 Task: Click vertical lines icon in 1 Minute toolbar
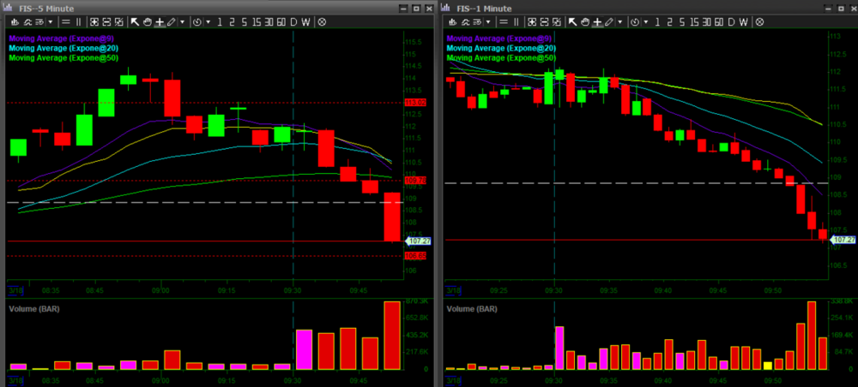tap(517, 21)
